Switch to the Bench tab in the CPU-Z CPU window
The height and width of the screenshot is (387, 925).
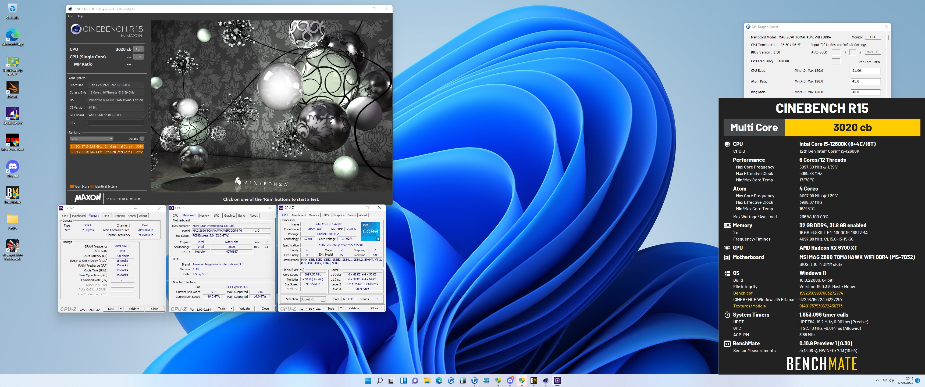(351, 215)
